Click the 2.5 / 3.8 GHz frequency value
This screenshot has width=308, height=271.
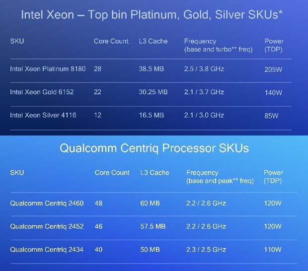[x=204, y=69]
